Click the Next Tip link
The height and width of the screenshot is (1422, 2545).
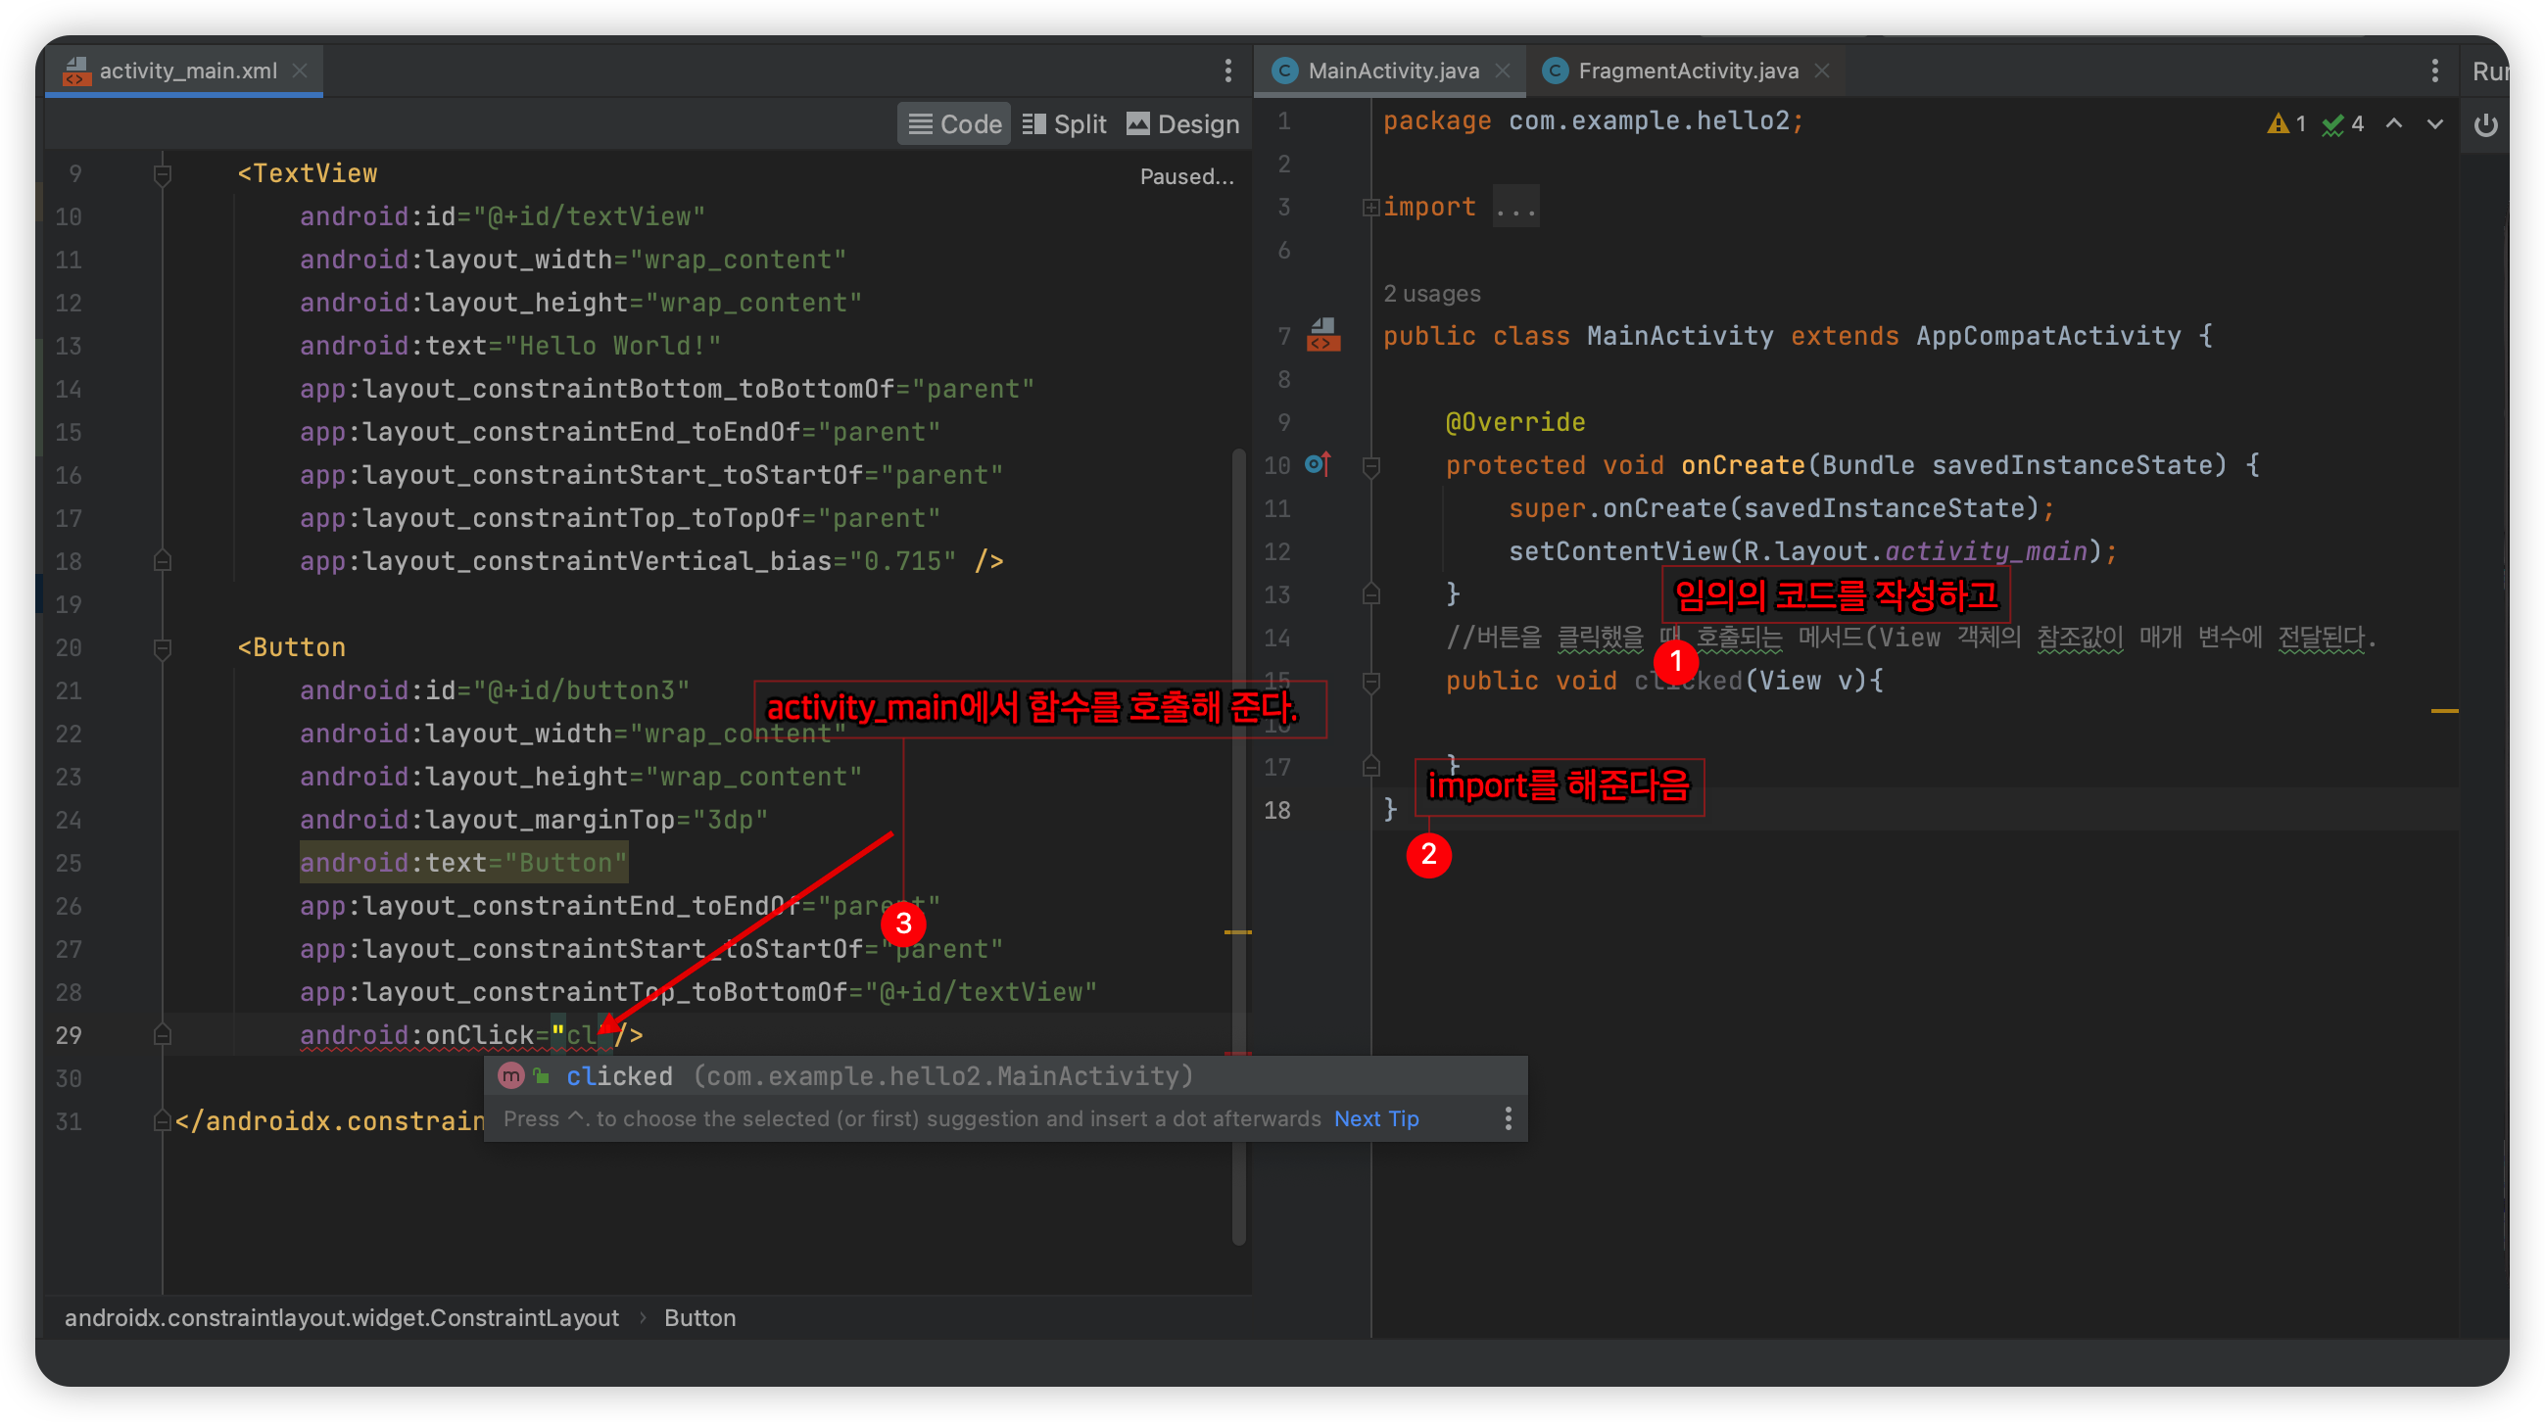(1375, 1118)
